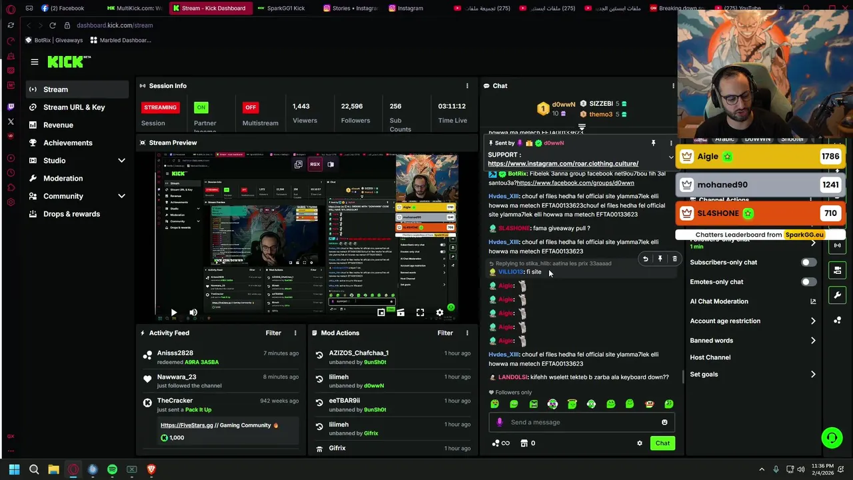853x480 pixels.
Task: Open Chat panel three-dot options
Action: point(673,86)
